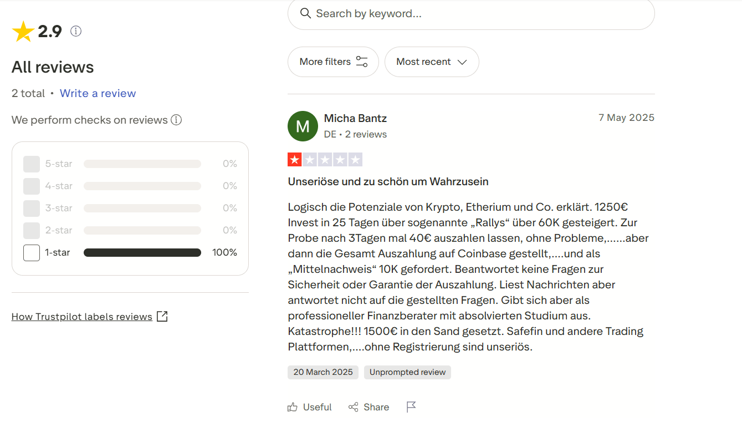This screenshot has height=437, width=742.
Task: Click the chevron on Most recent
Action: coord(462,62)
